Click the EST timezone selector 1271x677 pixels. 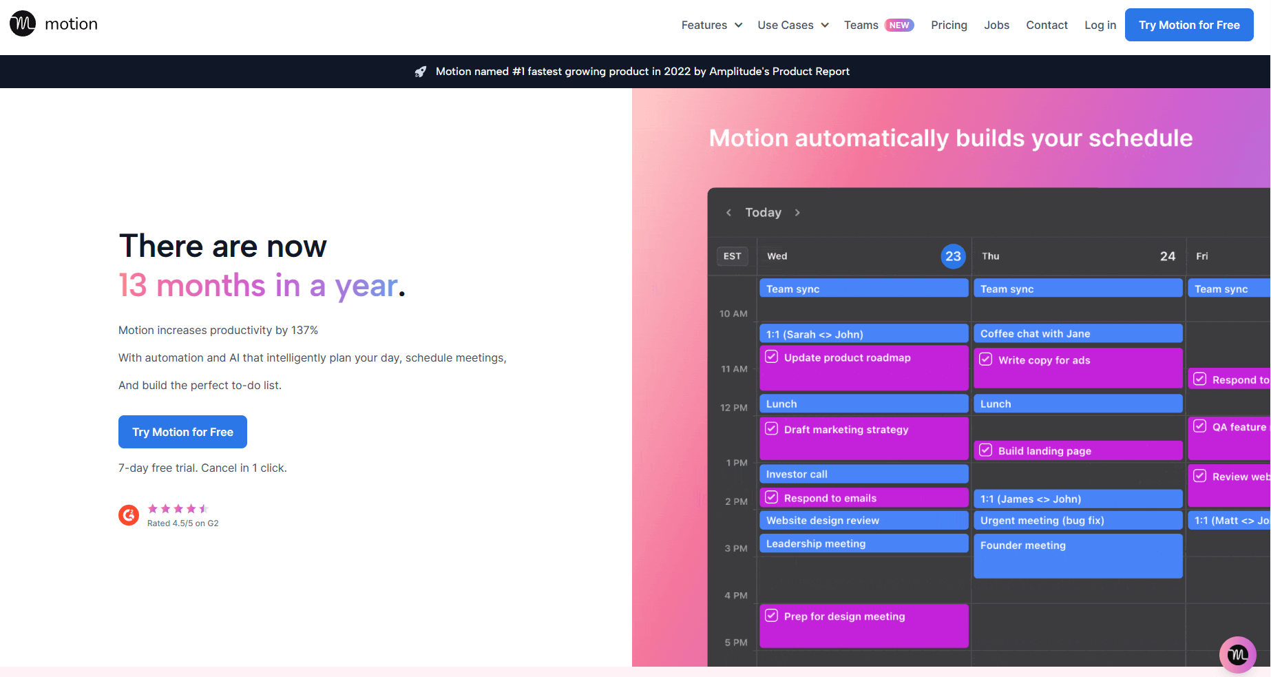pos(732,256)
